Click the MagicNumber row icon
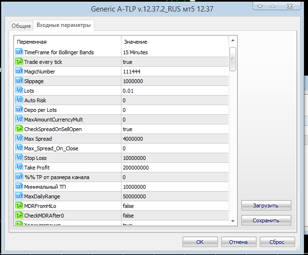 (19, 71)
